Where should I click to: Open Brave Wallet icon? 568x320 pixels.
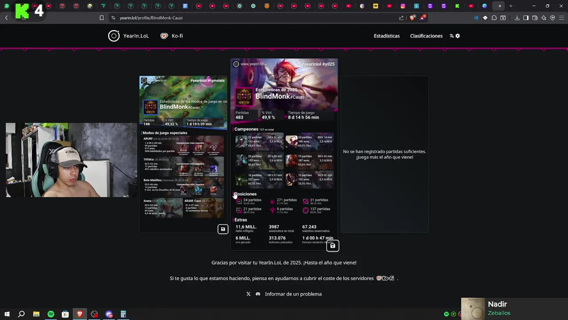(x=535, y=18)
